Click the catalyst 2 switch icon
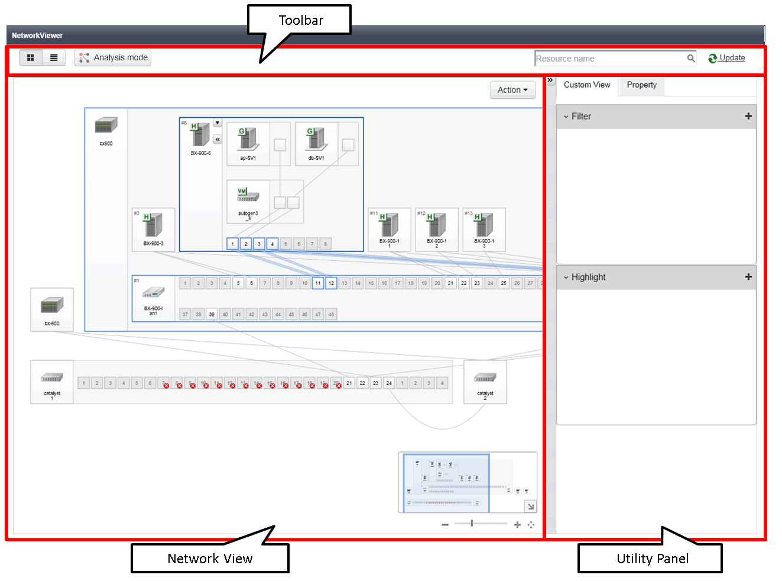Image resolution: width=782 pixels, height=581 pixels. (x=485, y=378)
